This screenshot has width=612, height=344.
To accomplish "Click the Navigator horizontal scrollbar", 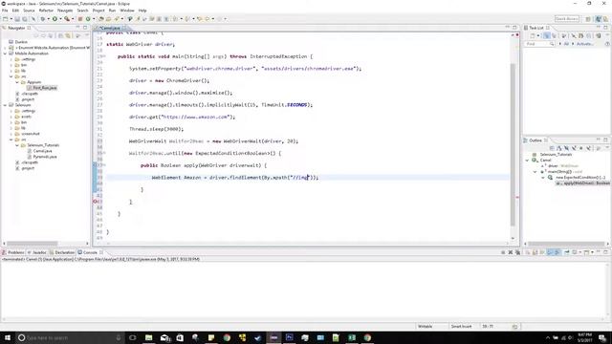I will (32, 244).
